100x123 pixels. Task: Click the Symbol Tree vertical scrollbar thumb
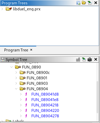97,97
